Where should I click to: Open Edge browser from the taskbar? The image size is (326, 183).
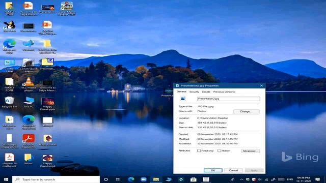pos(131,179)
